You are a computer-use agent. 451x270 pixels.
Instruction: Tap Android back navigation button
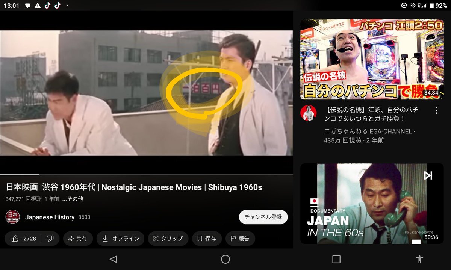pos(113,259)
